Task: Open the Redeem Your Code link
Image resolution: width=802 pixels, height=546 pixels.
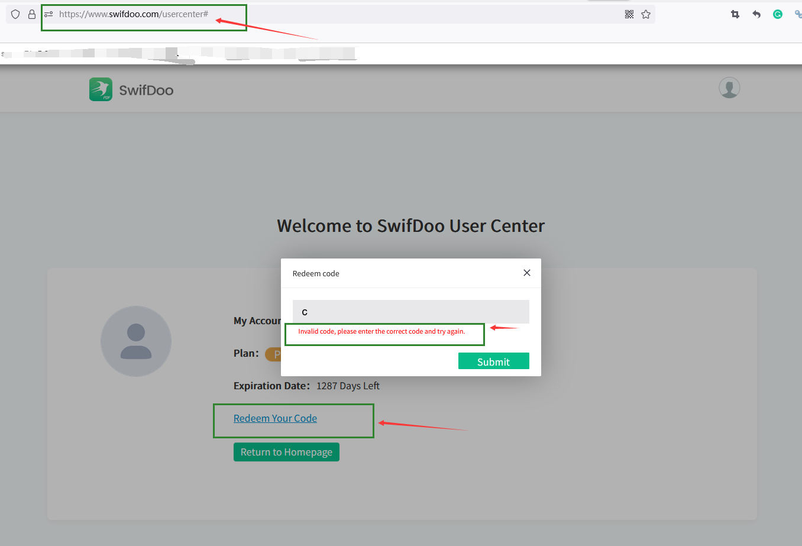Action: 275,418
